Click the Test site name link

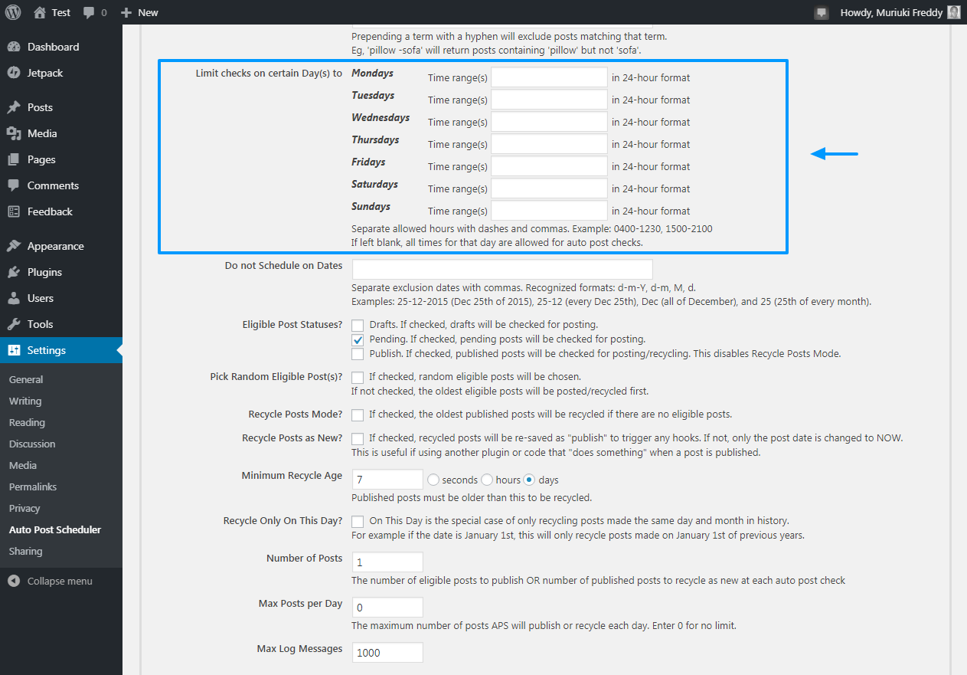click(61, 13)
